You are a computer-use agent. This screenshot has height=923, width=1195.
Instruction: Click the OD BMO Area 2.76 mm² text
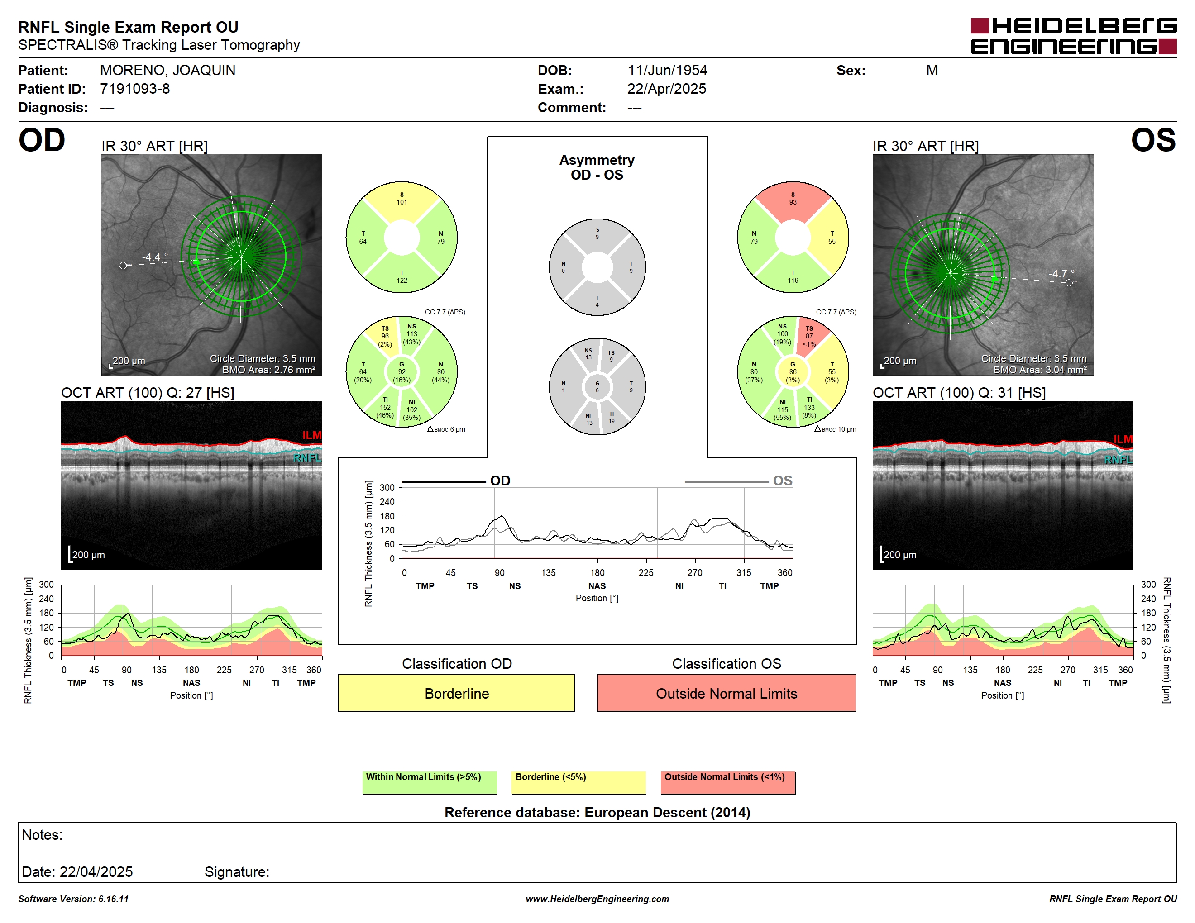tap(269, 370)
